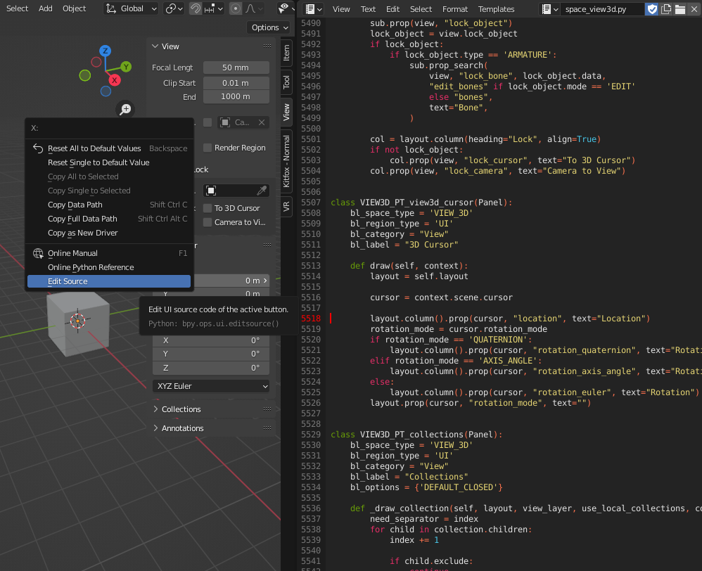The height and width of the screenshot is (571, 702).
Task: Click the blue Z axis gizmo
Action: click(x=106, y=51)
